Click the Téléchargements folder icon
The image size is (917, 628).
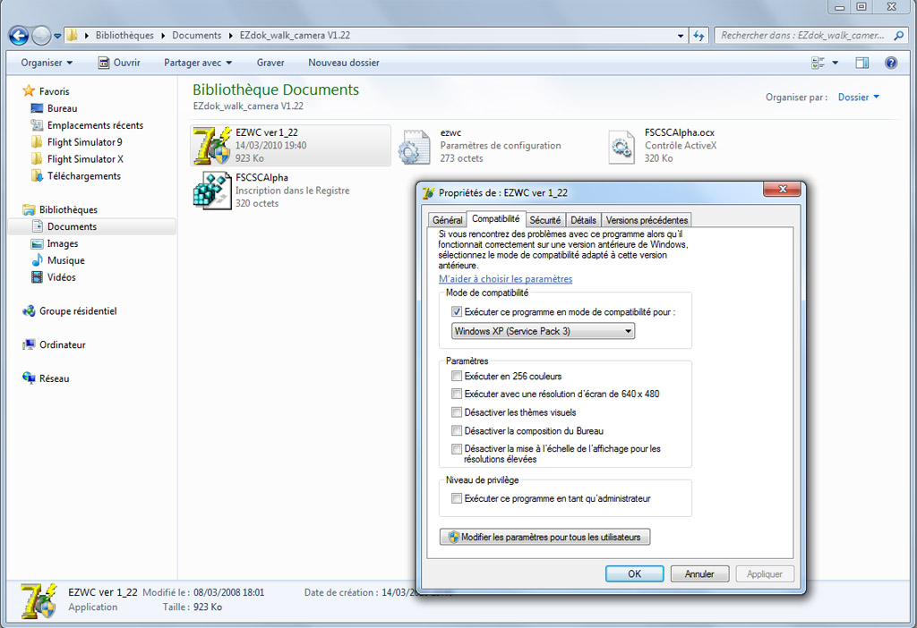pos(37,176)
